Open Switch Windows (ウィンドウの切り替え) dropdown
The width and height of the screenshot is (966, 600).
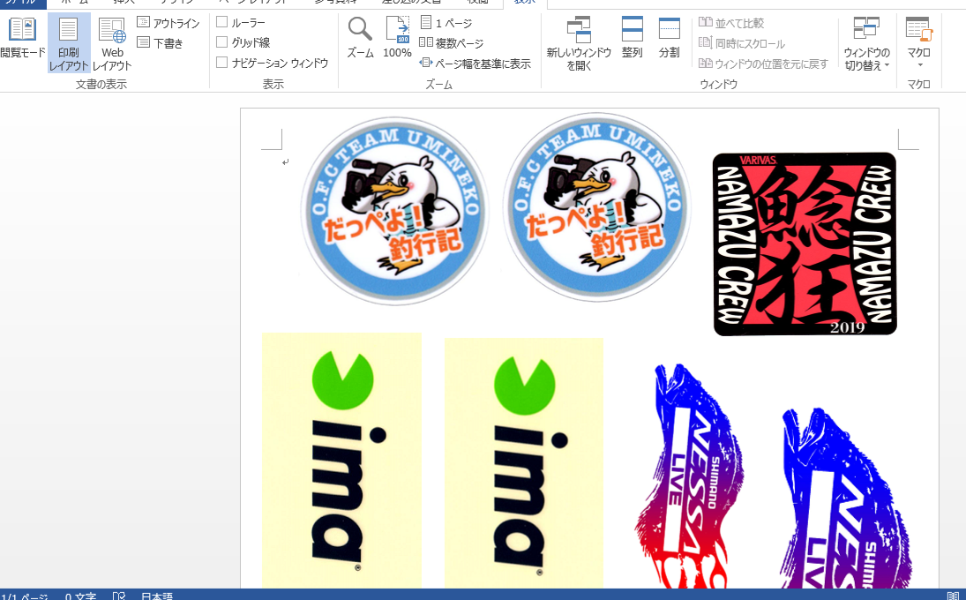(866, 43)
